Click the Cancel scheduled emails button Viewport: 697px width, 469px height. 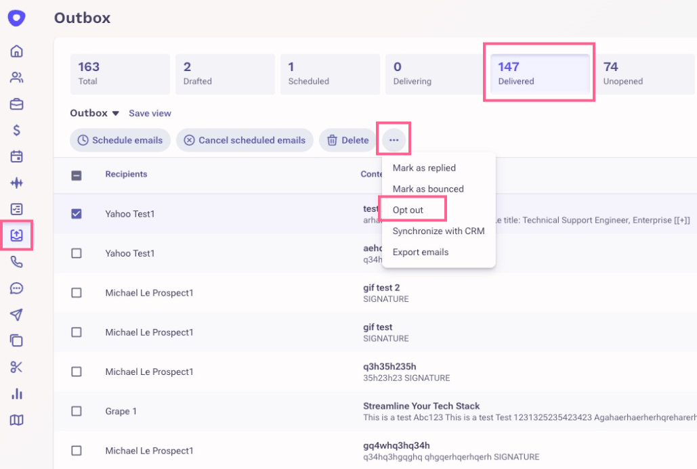click(x=245, y=140)
